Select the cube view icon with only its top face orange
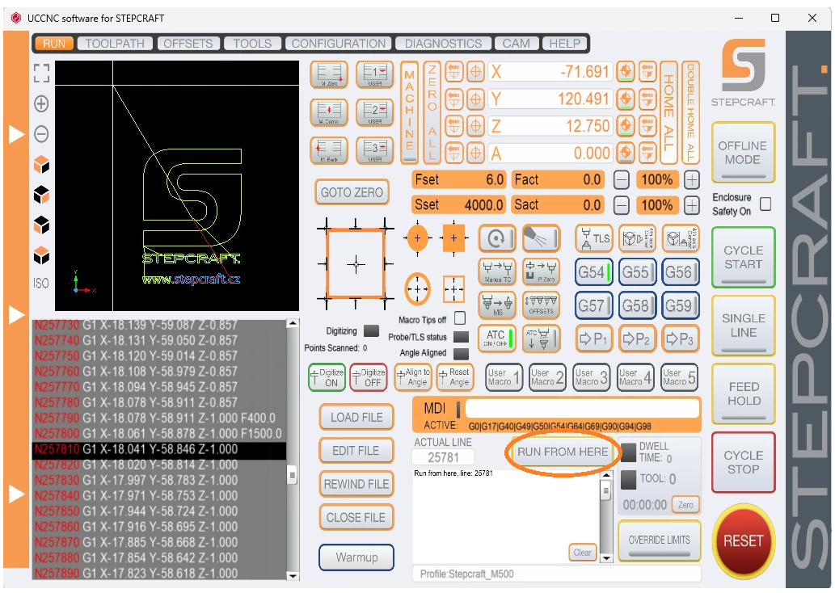This screenshot has width=835, height=593. point(41,255)
